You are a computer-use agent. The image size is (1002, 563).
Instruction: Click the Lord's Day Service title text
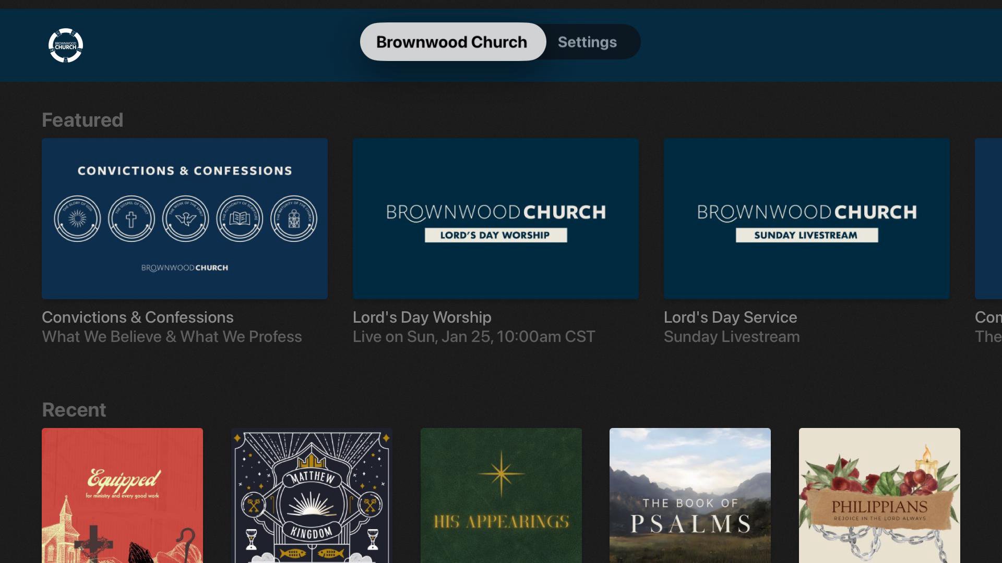pos(730,317)
